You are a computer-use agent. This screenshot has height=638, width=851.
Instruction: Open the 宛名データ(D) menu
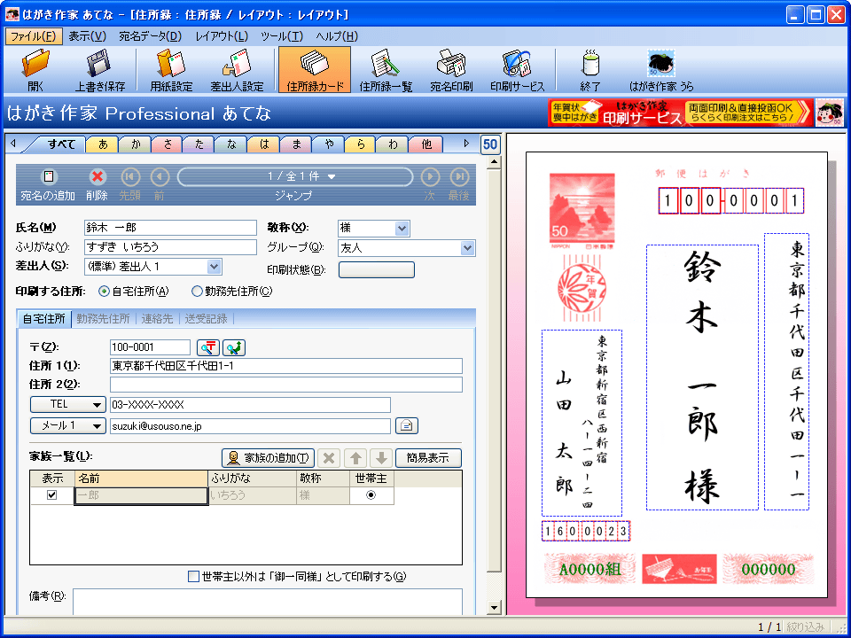click(x=151, y=36)
